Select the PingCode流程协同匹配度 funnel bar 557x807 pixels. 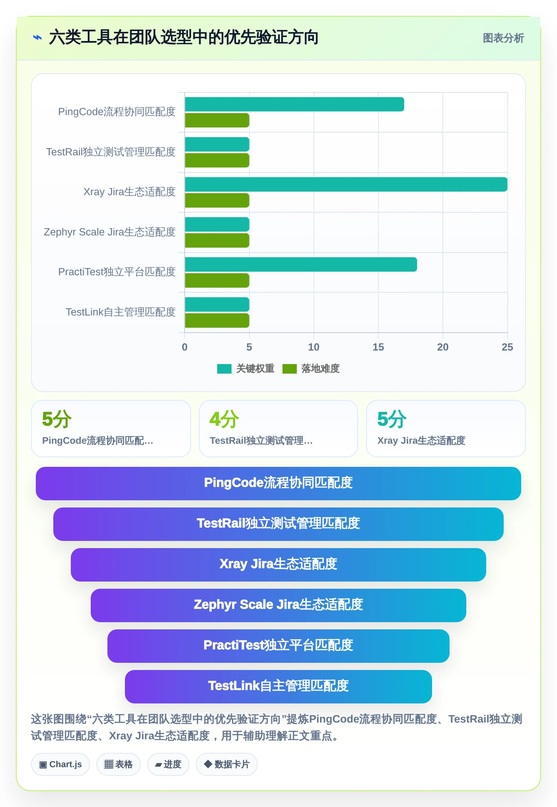tap(278, 484)
